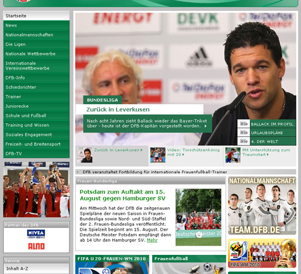Click the Urlaubspläne link icon
Screen dimensions: 301x274
244,133
